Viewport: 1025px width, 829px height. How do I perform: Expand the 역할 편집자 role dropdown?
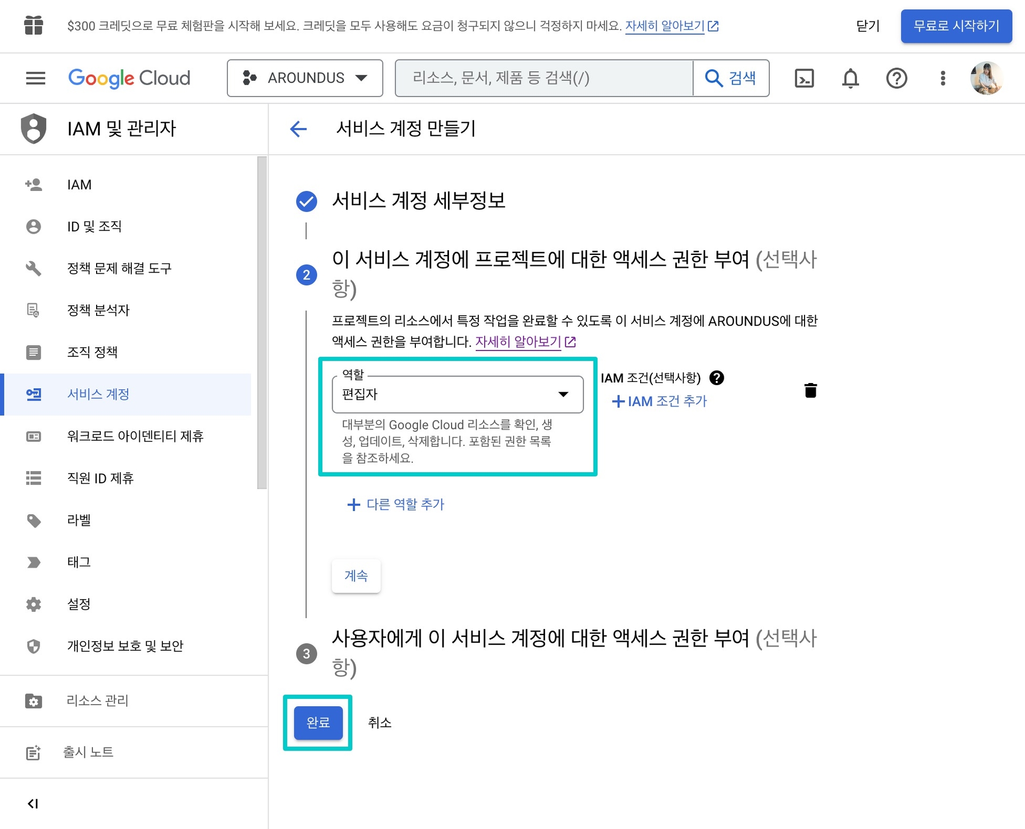(x=458, y=394)
